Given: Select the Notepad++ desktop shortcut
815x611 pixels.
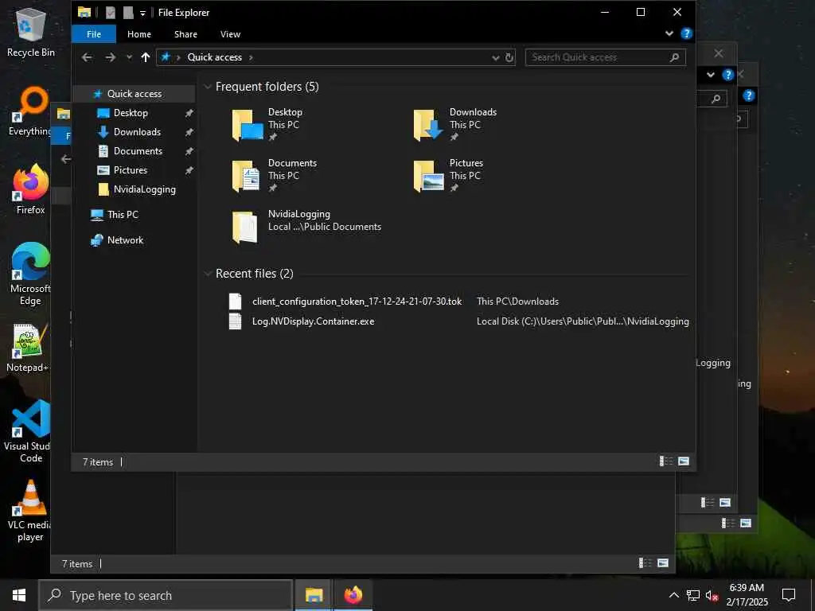Looking at the screenshot, I should pyautogui.click(x=28, y=348).
